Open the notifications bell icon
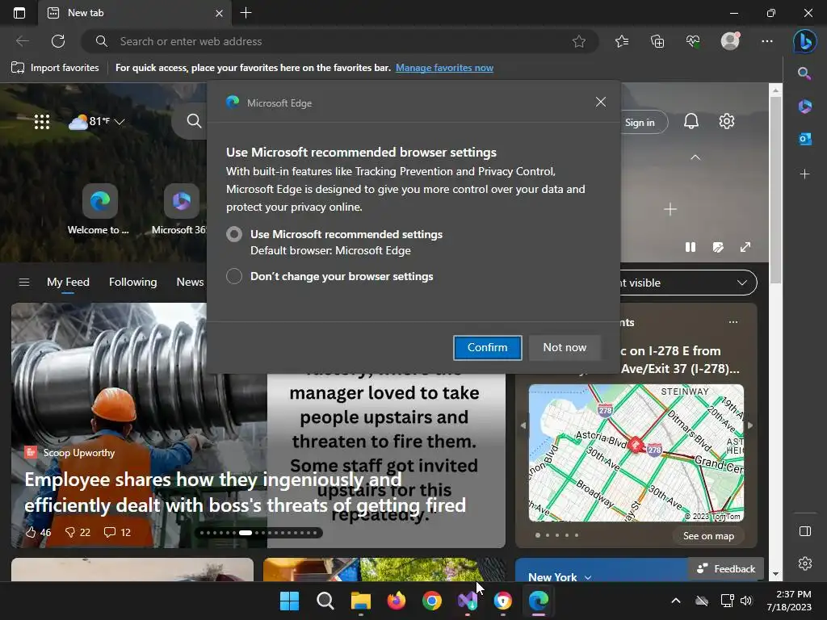This screenshot has width=827, height=620. pyautogui.click(x=691, y=121)
